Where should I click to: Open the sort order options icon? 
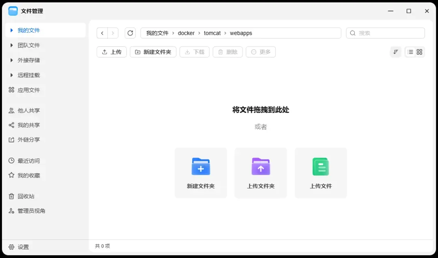[395, 52]
